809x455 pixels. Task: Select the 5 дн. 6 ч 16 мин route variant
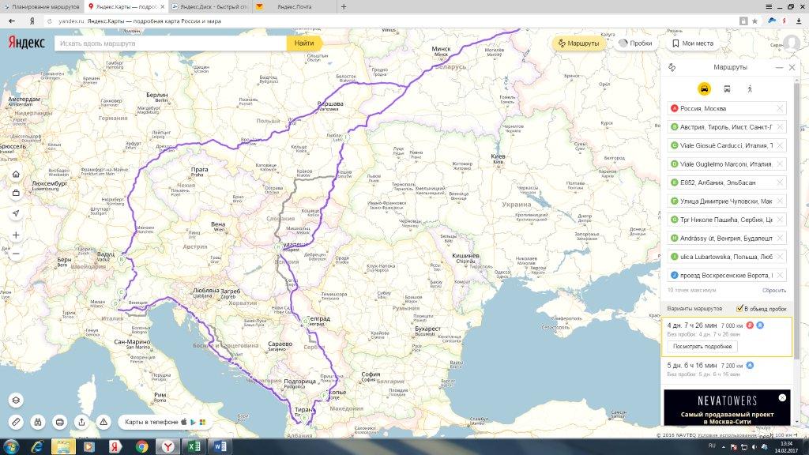tap(692, 366)
